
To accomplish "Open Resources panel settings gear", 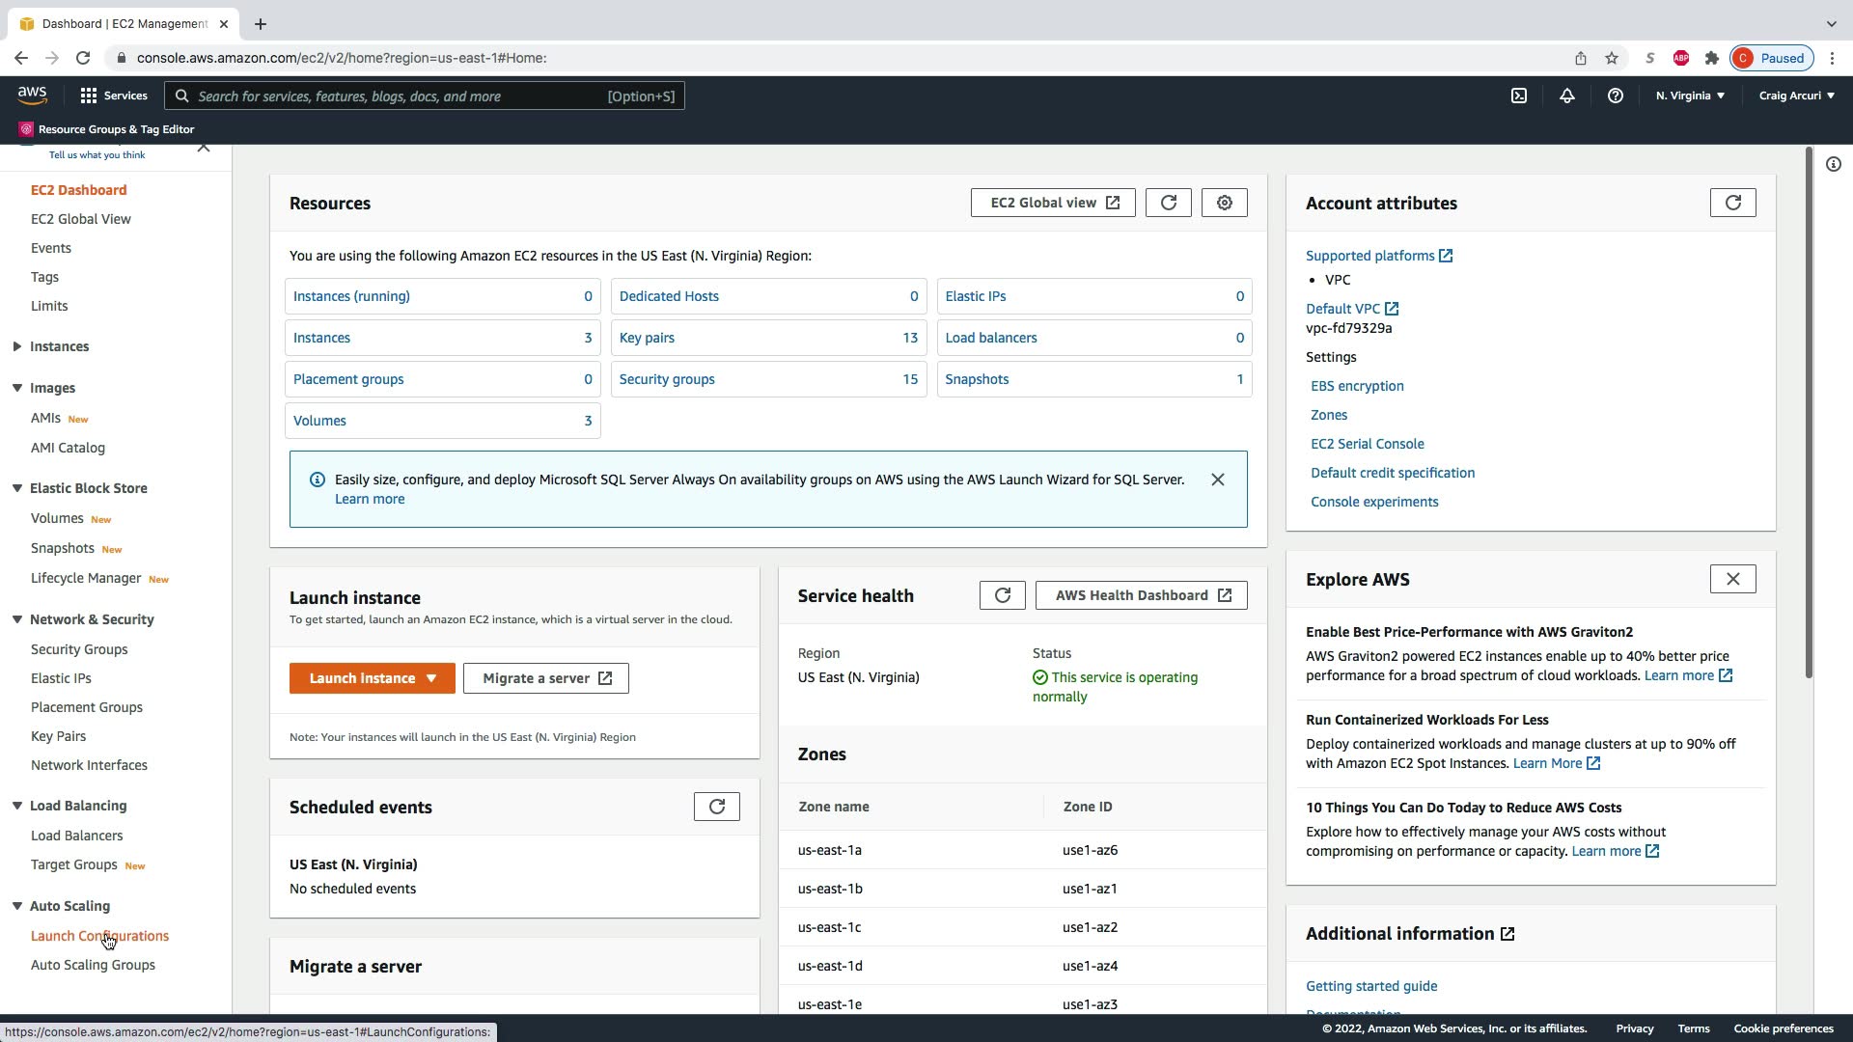I will [x=1224, y=203].
